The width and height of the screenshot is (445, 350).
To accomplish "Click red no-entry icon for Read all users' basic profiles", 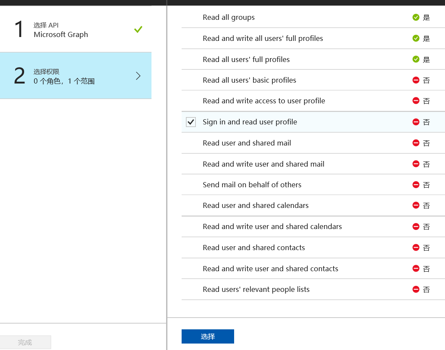I will [416, 80].
